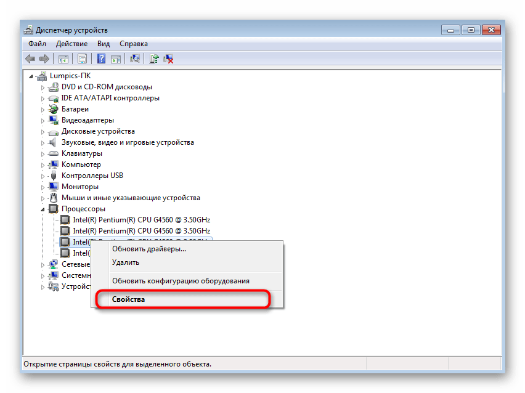Close the Device Manager window

click(x=491, y=30)
